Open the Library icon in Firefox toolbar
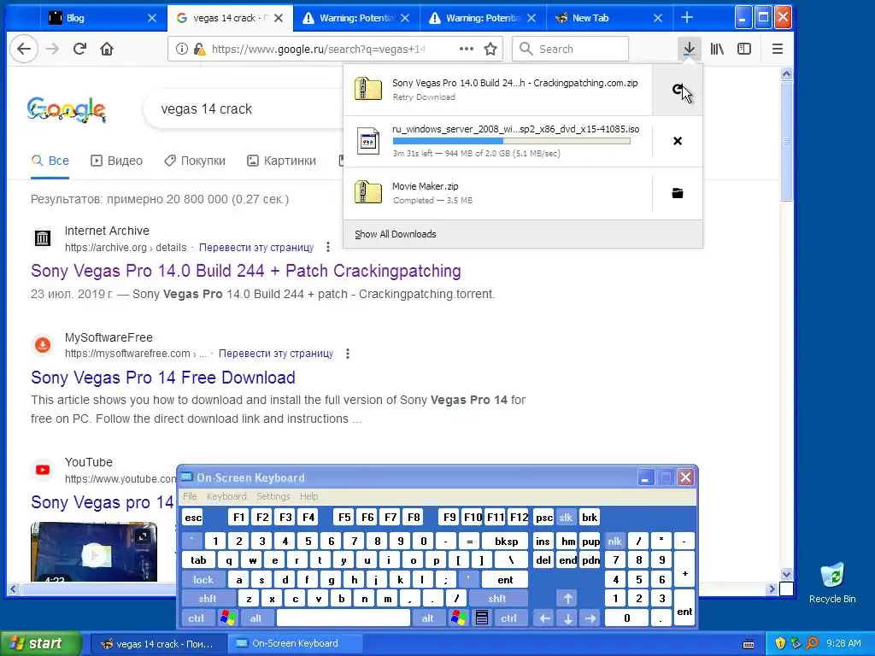Image resolution: width=875 pixels, height=656 pixels. pyautogui.click(x=717, y=49)
